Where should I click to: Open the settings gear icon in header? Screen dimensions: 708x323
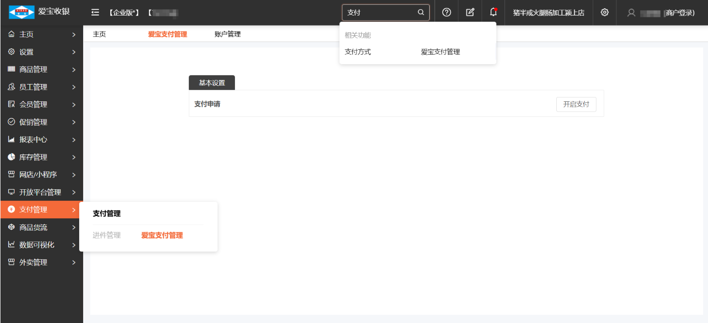[x=604, y=13]
